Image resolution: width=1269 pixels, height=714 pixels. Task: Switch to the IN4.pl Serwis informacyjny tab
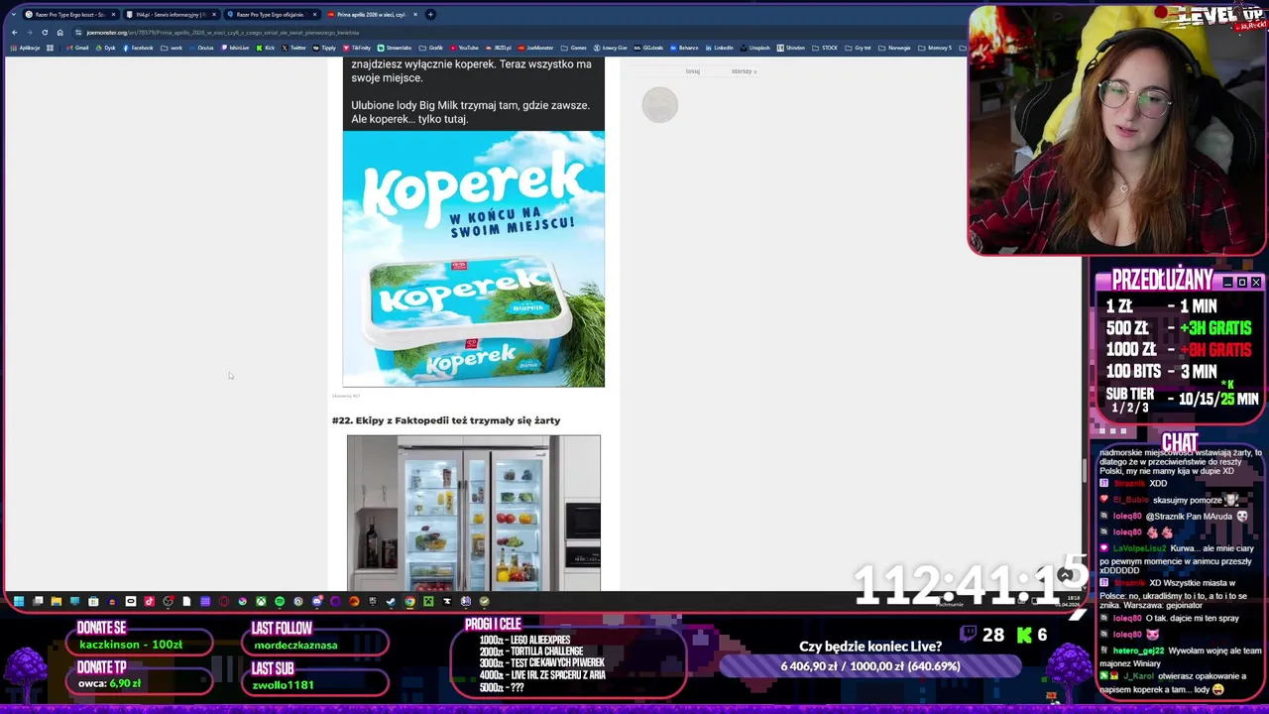coord(171,14)
